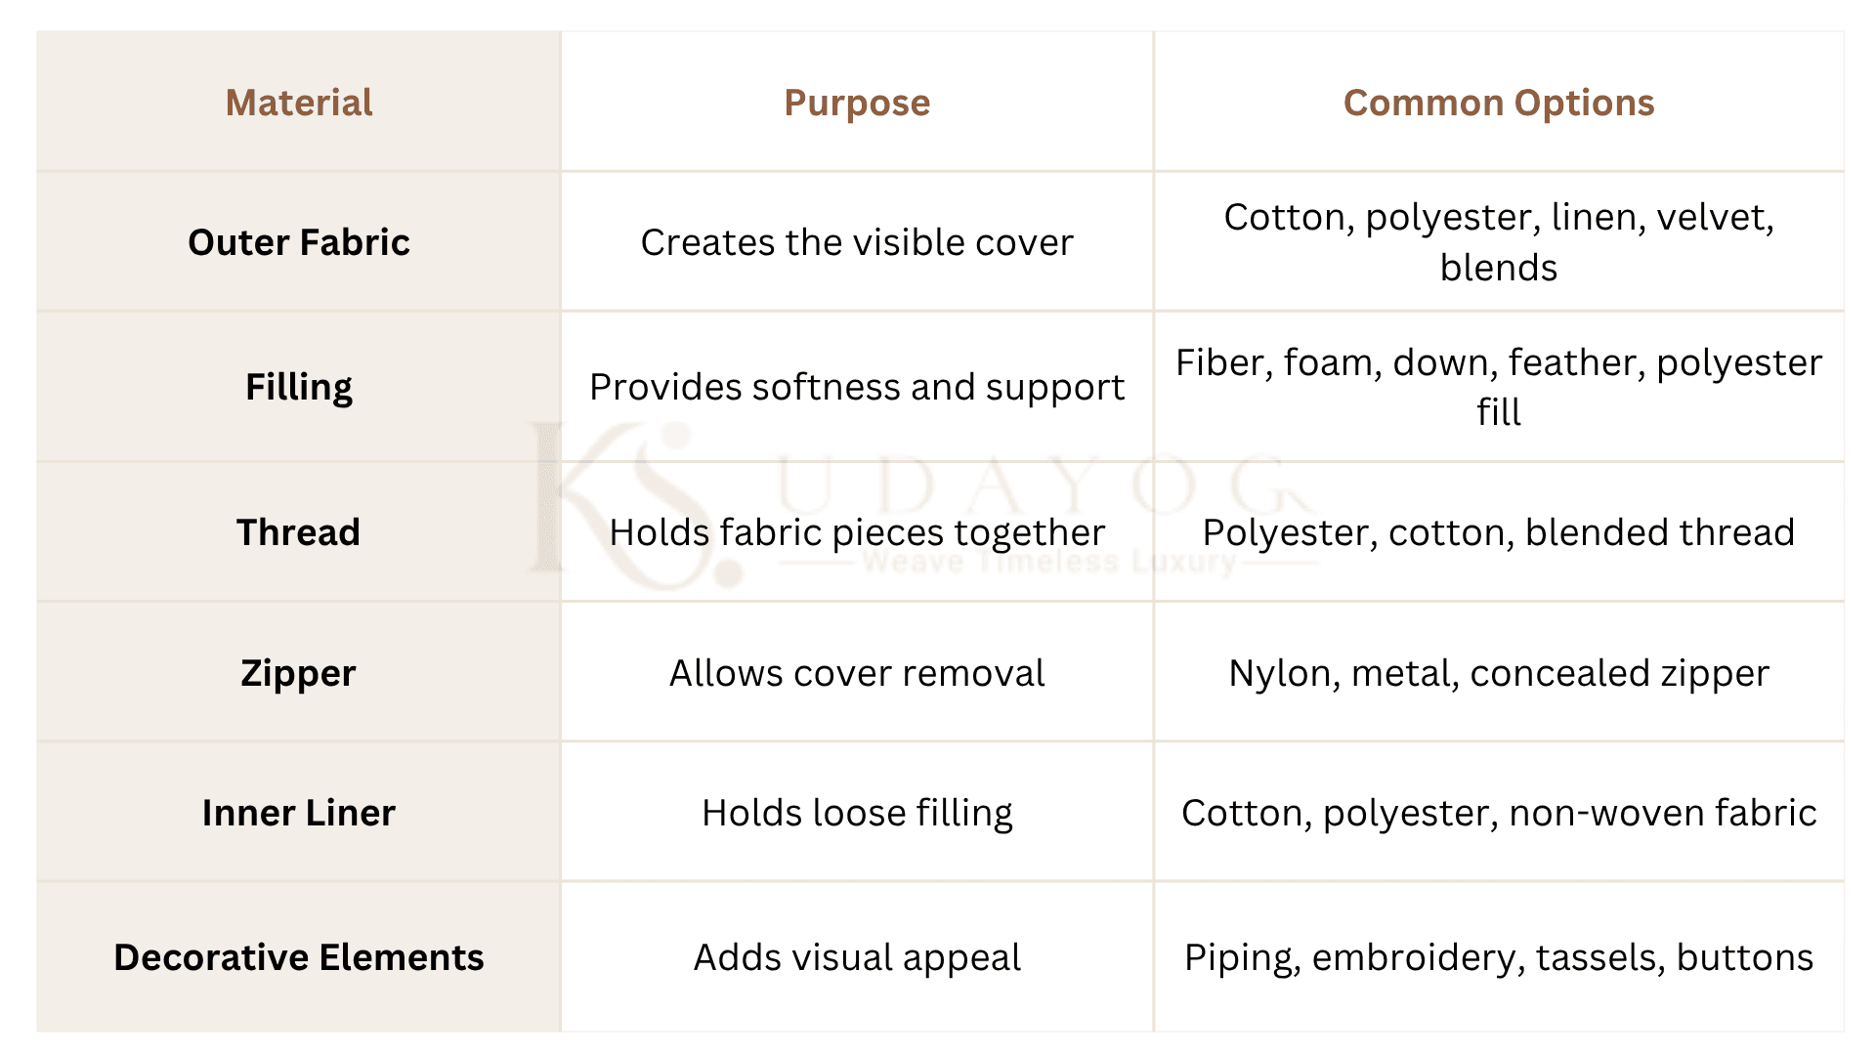Click 'Allows cover removal' cell

(857, 673)
